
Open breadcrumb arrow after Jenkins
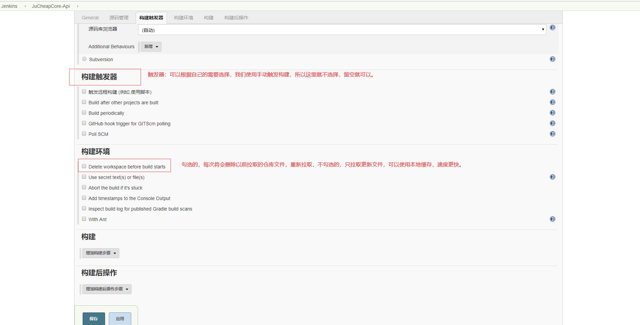[25, 6]
